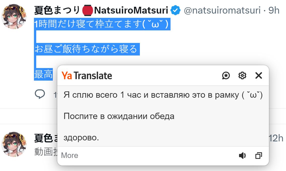Click the reply speech bubble icon under the tweet
The height and width of the screenshot is (171, 286).
coord(40,94)
